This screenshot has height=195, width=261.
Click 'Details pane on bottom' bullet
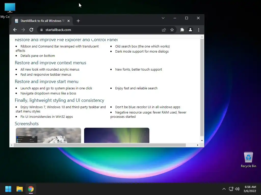pyautogui.click(x=38, y=56)
